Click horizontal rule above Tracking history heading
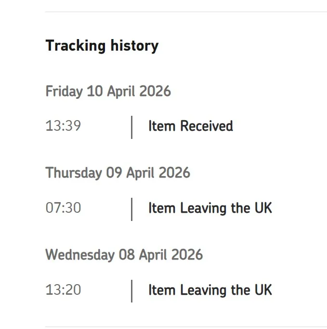This screenshot has width=327, height=329. tap(186, 12)
